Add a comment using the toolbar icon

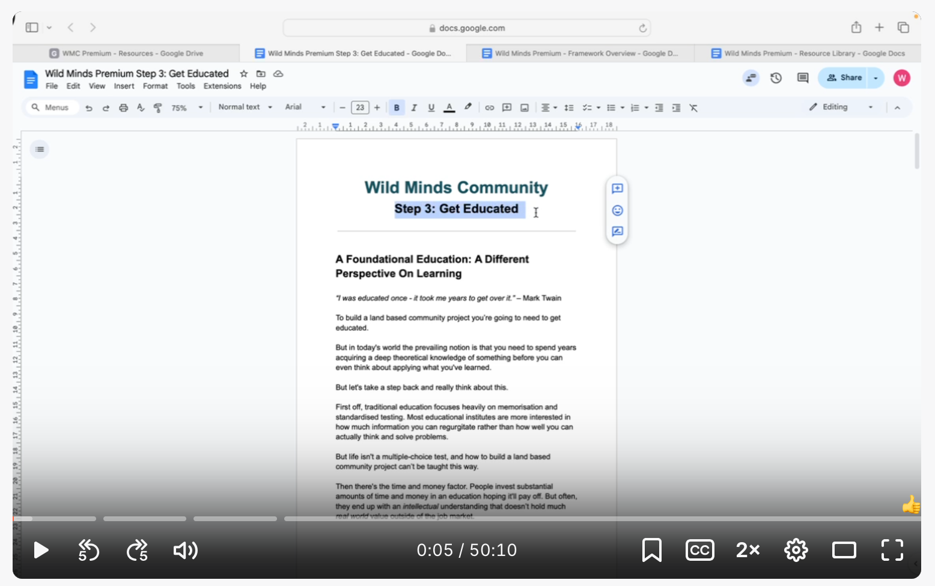pyautogui.click(x=507, y=108)
